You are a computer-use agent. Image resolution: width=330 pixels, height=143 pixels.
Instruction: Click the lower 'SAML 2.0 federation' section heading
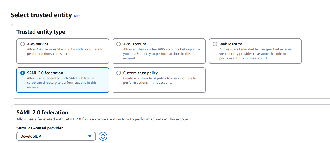coord(42,112)
